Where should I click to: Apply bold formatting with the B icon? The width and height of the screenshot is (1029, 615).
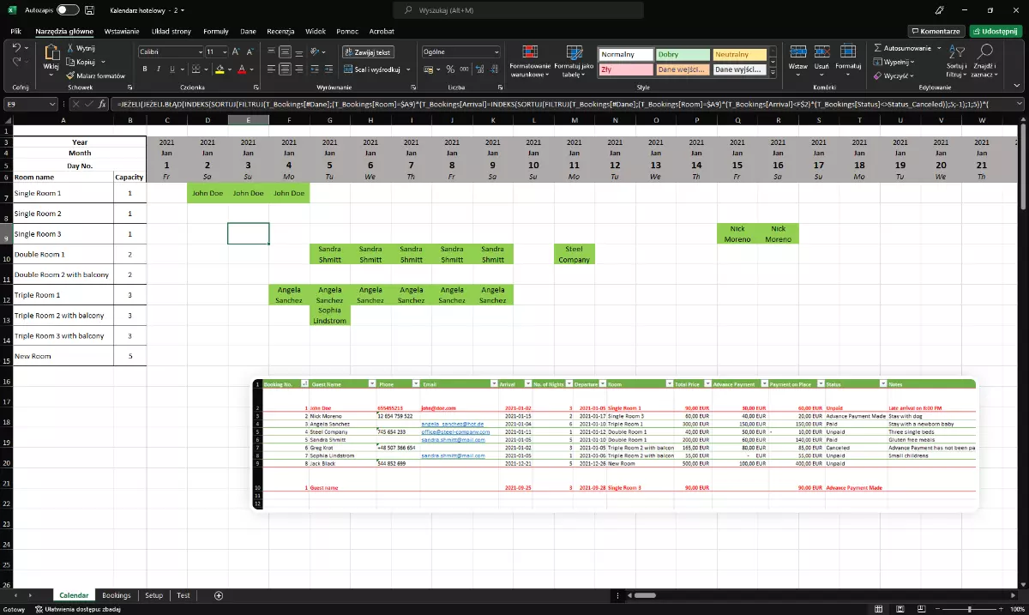144,69
